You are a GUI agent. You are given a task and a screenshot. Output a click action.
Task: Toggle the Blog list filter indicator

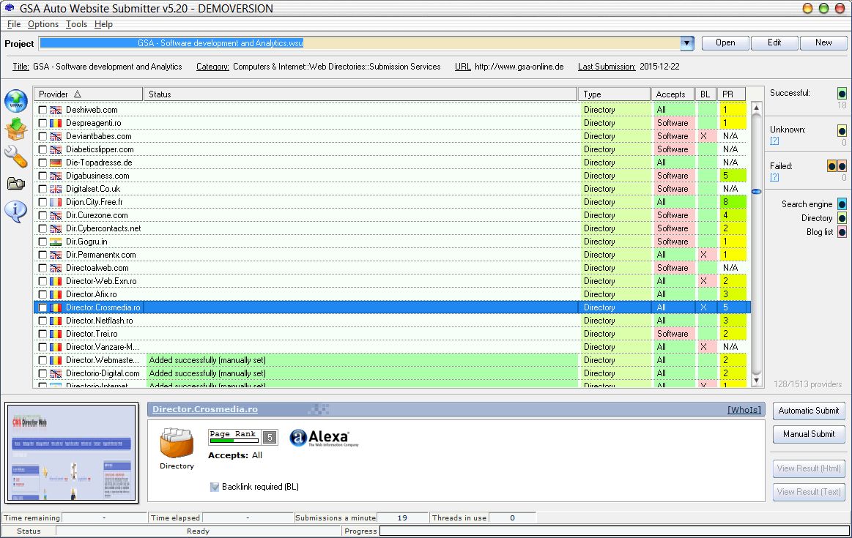click(842, 232)
